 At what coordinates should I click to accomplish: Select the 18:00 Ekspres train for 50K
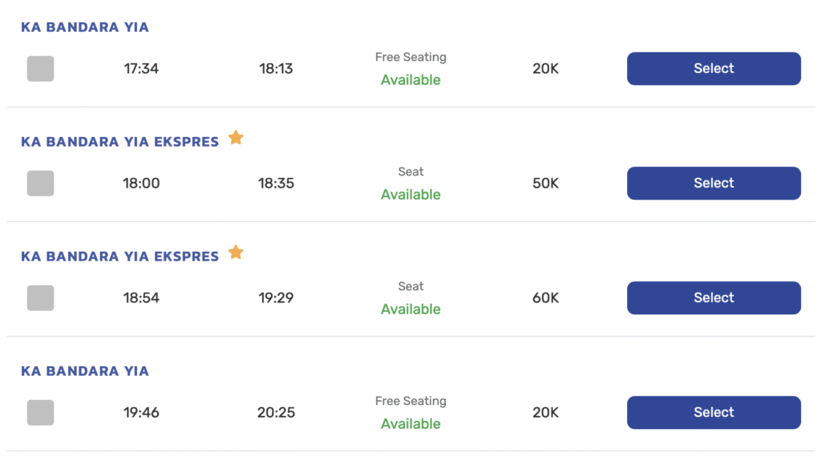click(x=714, y=184)
